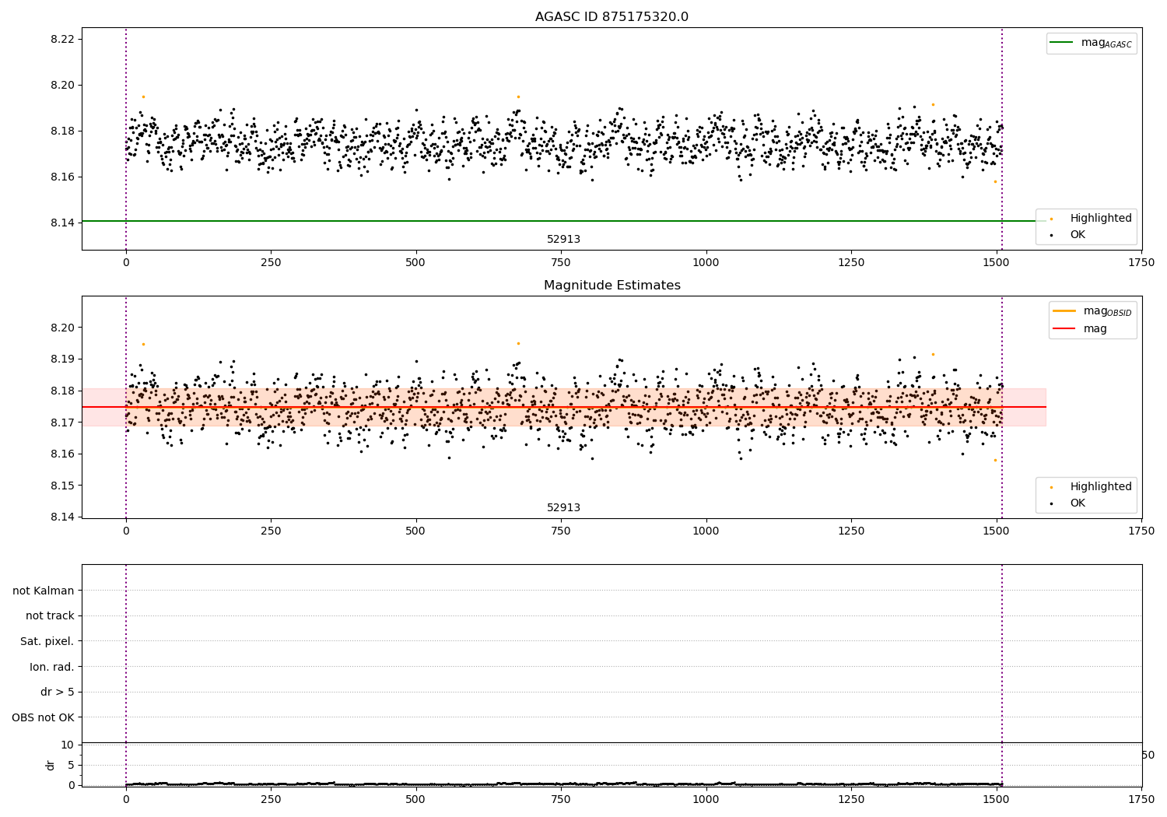Select the mag OBSID legend entry

click(1092, 311)
